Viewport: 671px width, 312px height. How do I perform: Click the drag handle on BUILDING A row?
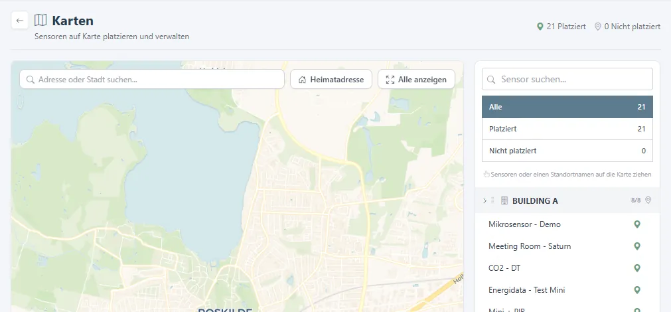492,200
